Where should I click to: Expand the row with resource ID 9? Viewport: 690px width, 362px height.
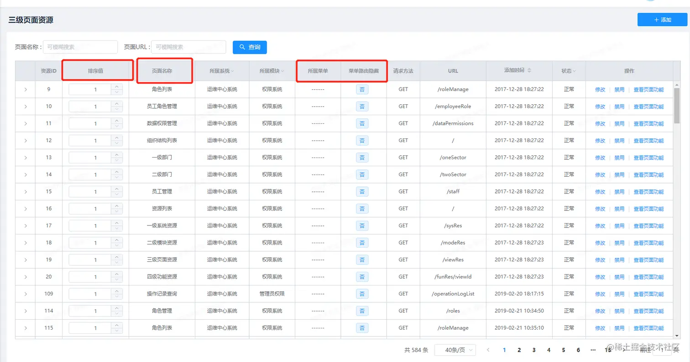pyautogui.click(x=26, y=89)
